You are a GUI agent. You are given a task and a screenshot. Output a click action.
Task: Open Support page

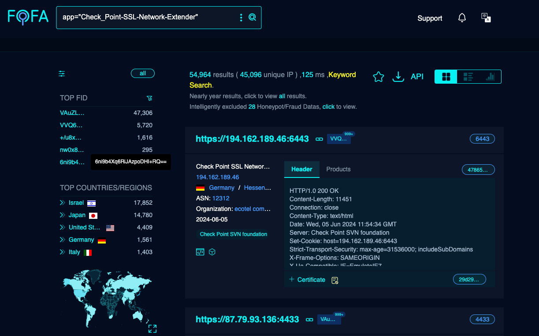(x=430, y=18)
